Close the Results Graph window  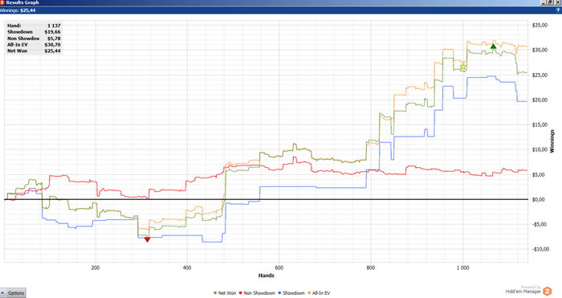click(x=557, y=2)
